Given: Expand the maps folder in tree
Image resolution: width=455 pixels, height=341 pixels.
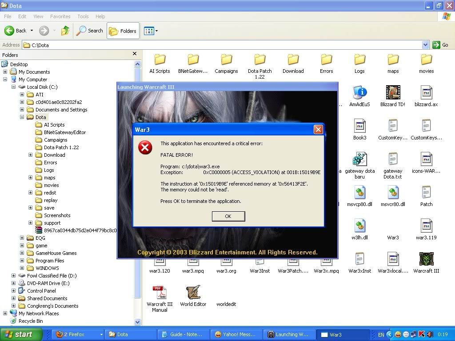Looking at the screenshot, I should coord(31,178).
